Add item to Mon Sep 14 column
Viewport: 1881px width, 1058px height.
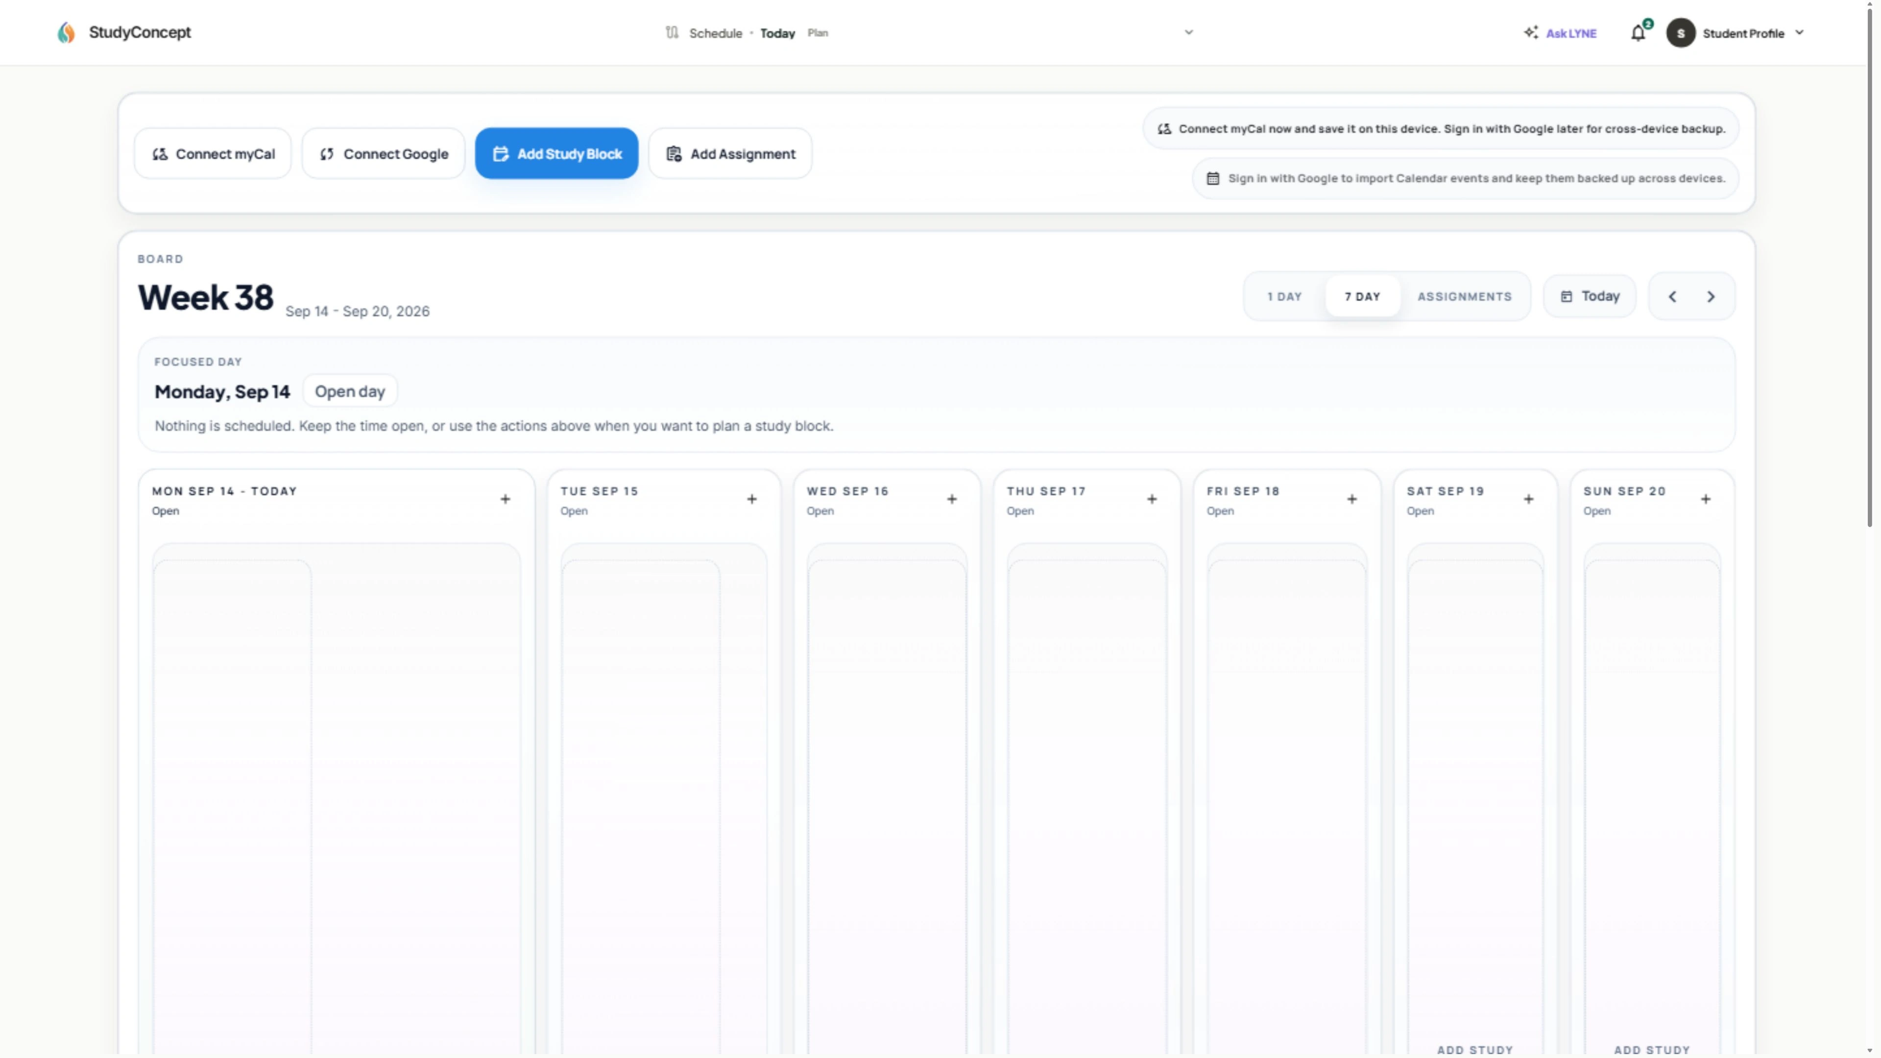pos(506,500)
